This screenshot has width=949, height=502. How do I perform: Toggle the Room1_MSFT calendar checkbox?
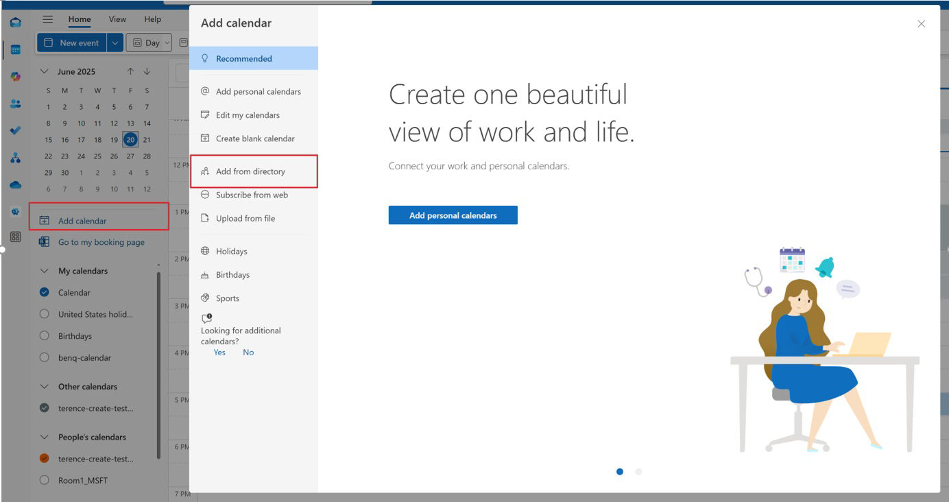click(x=45, y=480)
